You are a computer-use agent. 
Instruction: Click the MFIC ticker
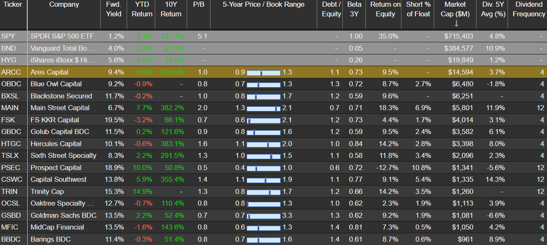[x=10, y=227]
